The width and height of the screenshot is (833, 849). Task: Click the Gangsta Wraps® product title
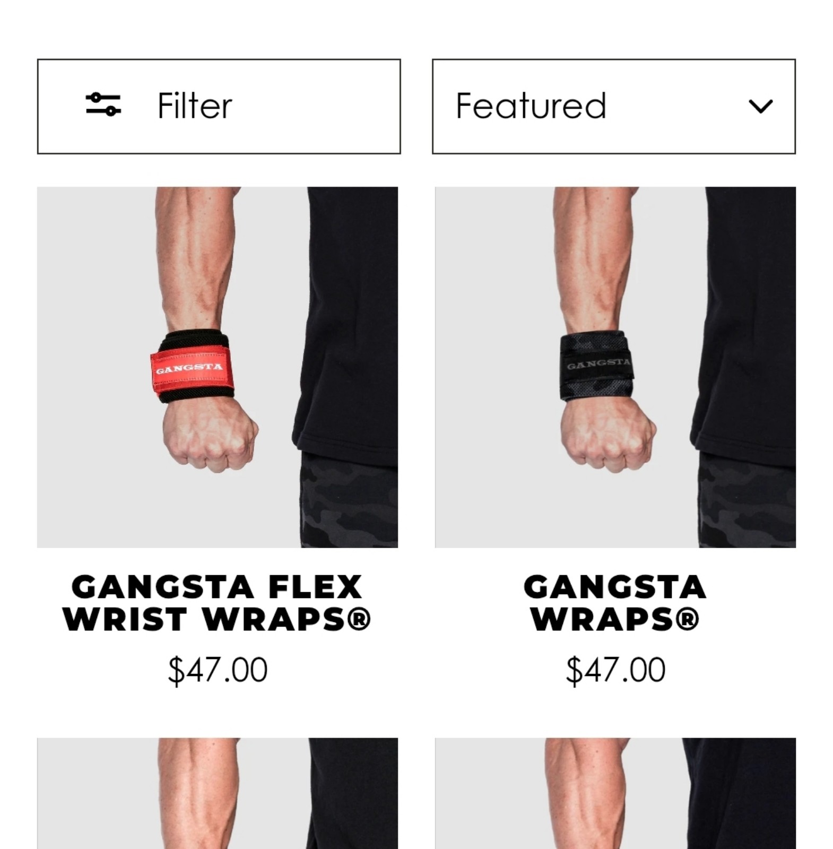(x=615, y=603)
